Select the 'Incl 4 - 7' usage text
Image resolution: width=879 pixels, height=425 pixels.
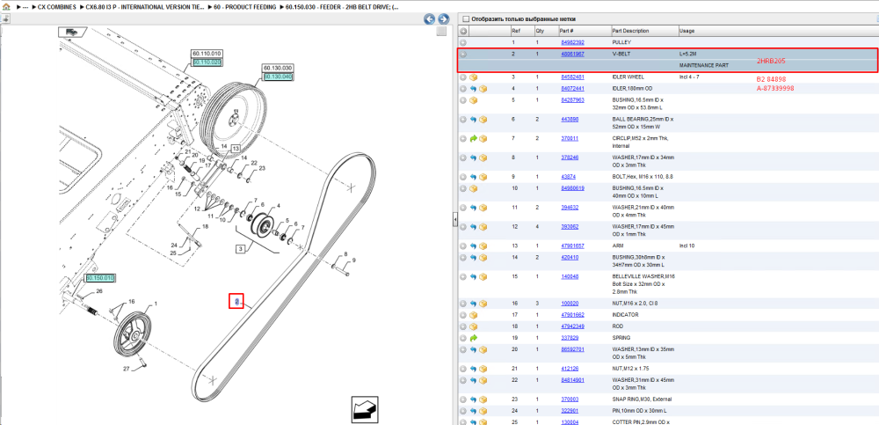(690, 77)
